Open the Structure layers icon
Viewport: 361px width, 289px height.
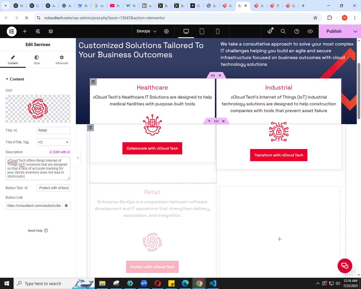(x=51, y=31)
